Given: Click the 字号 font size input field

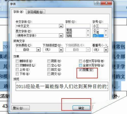Looking at the screenshot, I should point(100,26).
